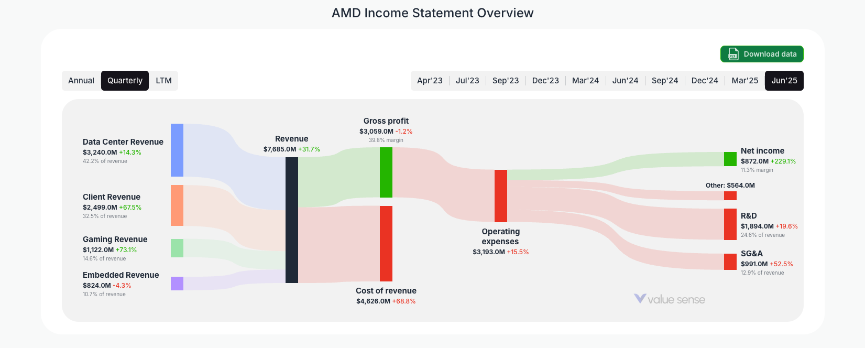This screenshot has width=865, height=348.
Task: Select the Jun'24 quarter
Action: point(625,80)
